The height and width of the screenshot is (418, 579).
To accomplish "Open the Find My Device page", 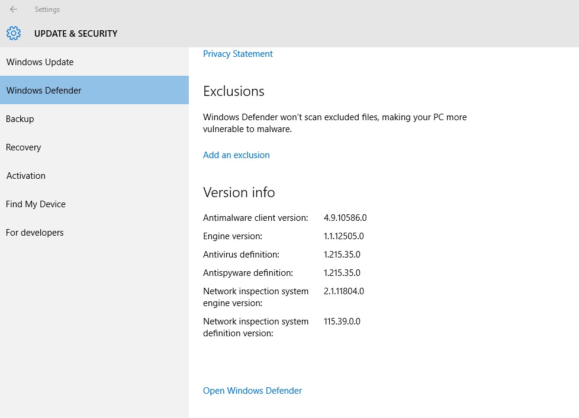I will [36, 204].
